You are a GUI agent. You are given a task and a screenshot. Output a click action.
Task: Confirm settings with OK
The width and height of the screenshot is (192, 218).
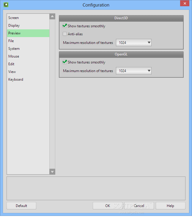click(x=108, y=206)
